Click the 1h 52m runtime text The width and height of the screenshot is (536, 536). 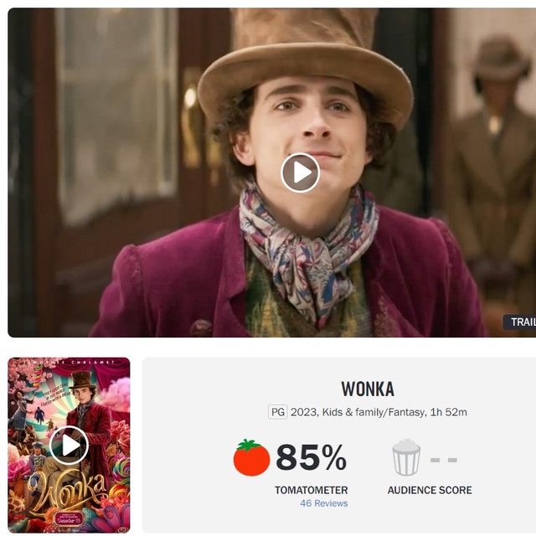point(448,412)
